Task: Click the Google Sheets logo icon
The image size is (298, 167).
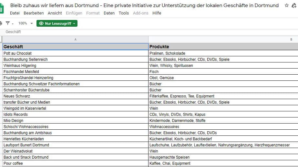Action: [x=2, y=9]
